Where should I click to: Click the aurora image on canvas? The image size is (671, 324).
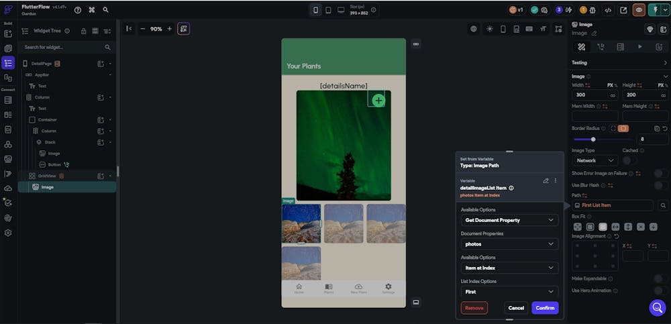[344, 146]
